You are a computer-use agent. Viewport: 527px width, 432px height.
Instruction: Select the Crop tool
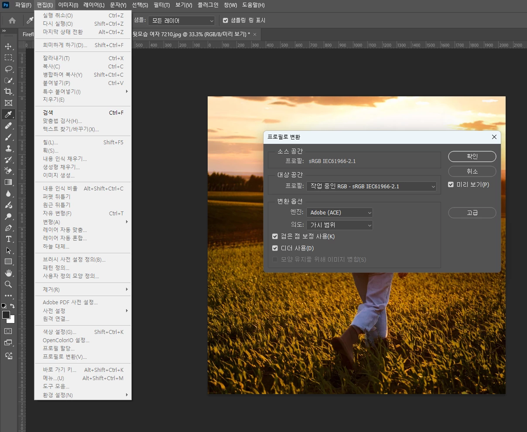(8, 92)
